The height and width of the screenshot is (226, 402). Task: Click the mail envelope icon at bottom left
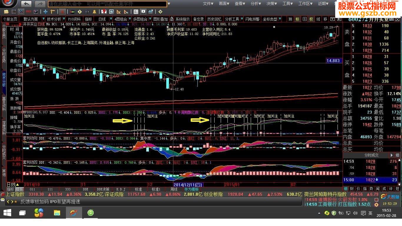point(3,200)
